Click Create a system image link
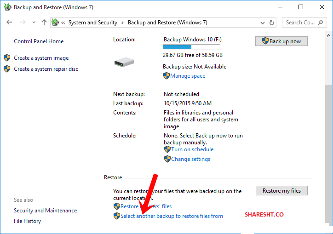Viewport: 333px width, 234px height. coord(41,58)
